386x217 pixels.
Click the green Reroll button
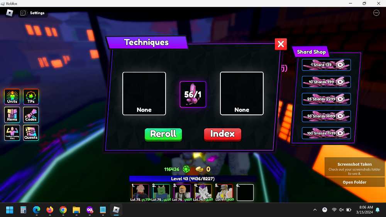click(163, 135)
